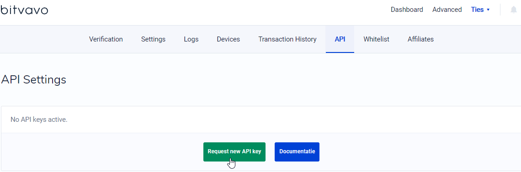
Task: Switch to the Logs tab
Action: click(x=191, y=39)
